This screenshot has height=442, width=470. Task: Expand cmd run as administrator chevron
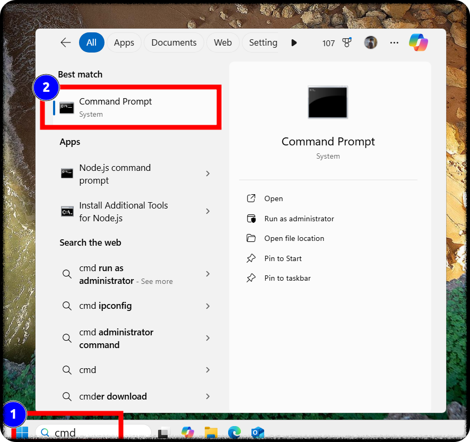[208, 273]
